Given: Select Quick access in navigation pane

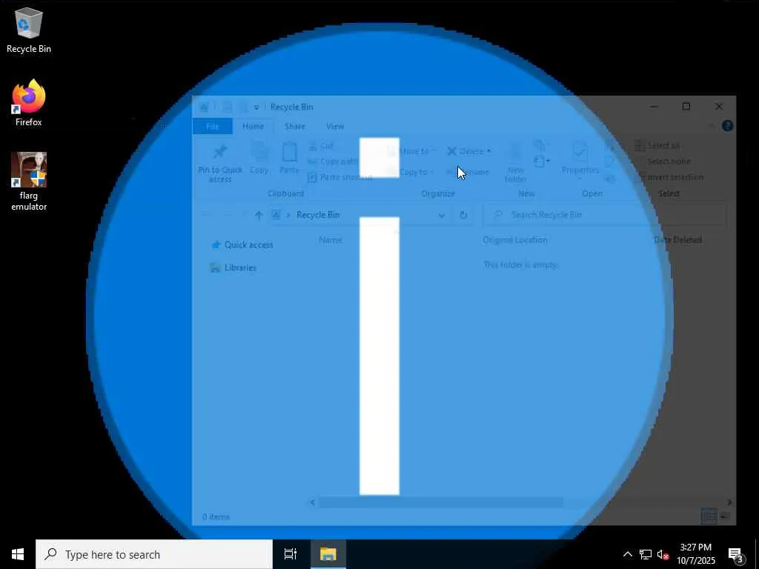Looking at the screenshot, I should [x=242, y=244].
